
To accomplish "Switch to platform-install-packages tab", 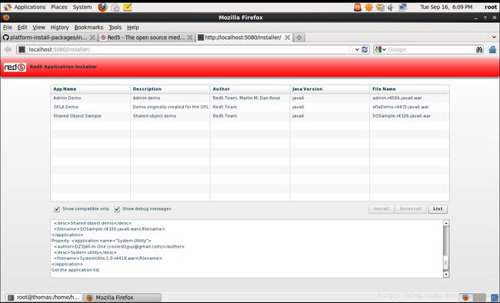I will coord(48,38).
